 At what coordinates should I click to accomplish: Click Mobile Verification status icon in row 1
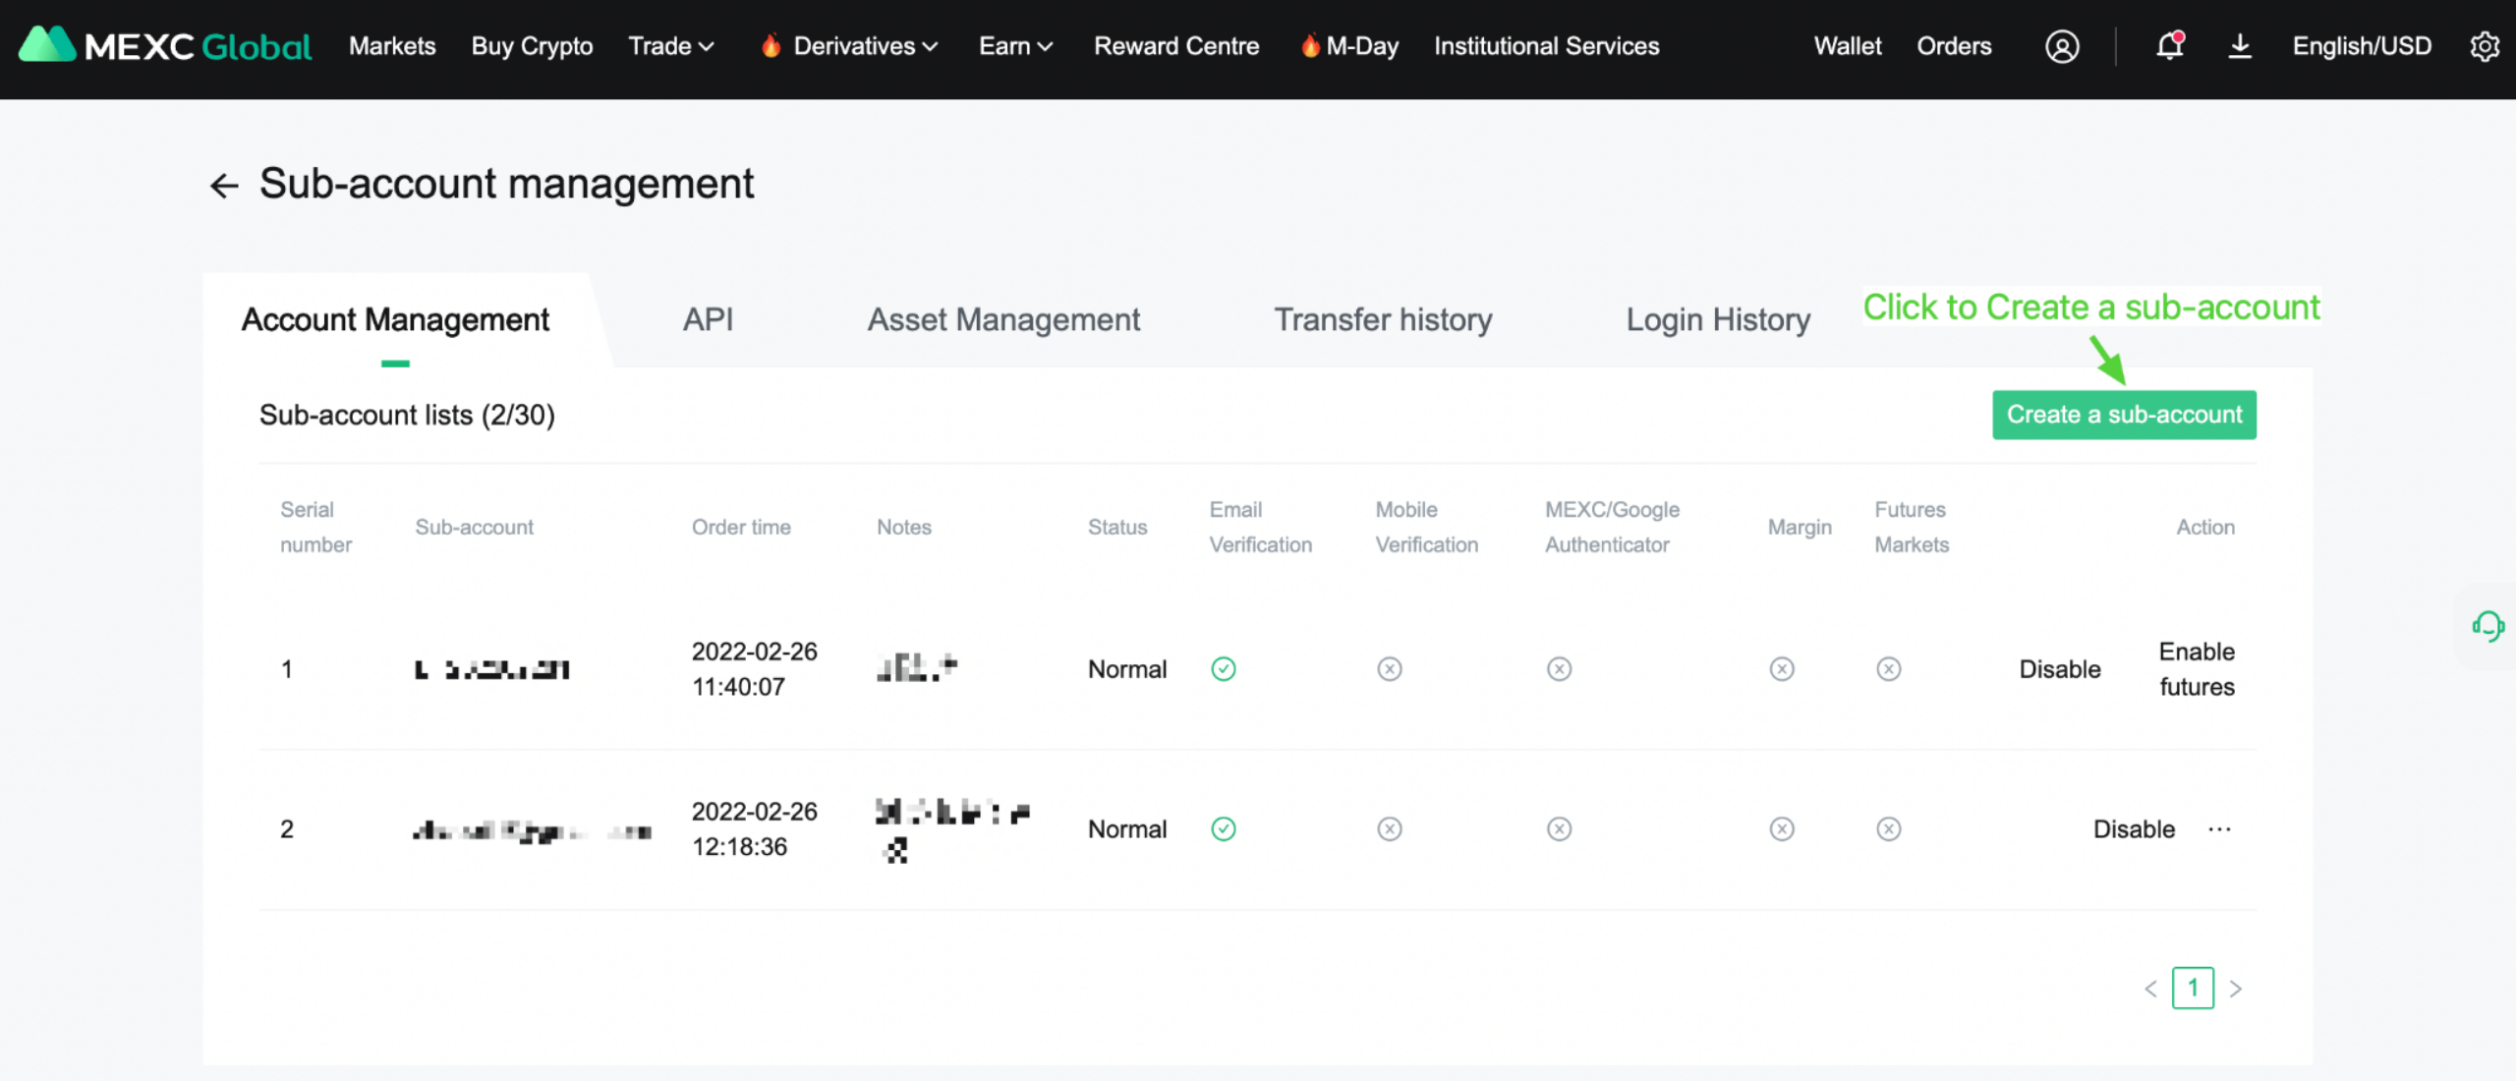tap(1389, 669)
